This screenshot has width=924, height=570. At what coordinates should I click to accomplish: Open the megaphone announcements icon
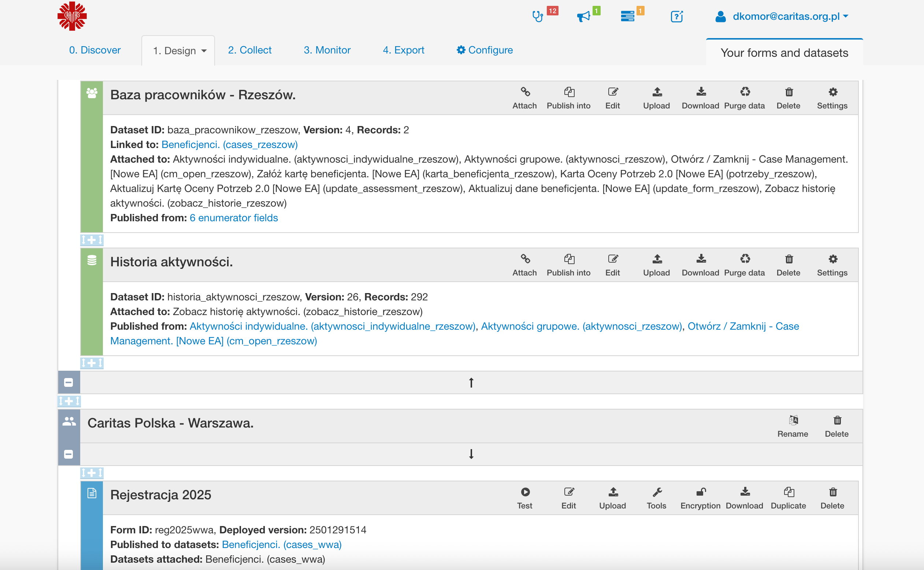pyautogui.click(x=583, y=16)
